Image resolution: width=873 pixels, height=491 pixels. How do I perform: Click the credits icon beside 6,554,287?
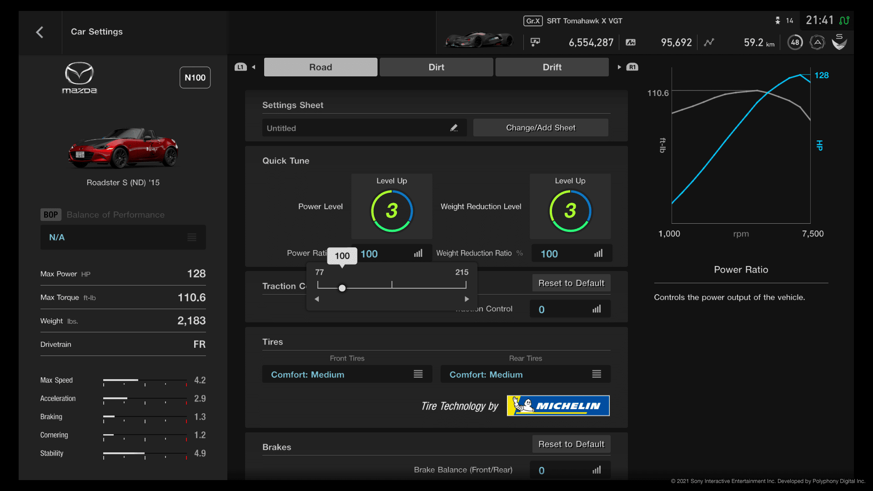tap(535, 42)
